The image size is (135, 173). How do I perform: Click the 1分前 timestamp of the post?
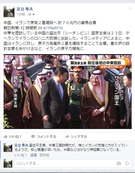[x=21, y=14]
